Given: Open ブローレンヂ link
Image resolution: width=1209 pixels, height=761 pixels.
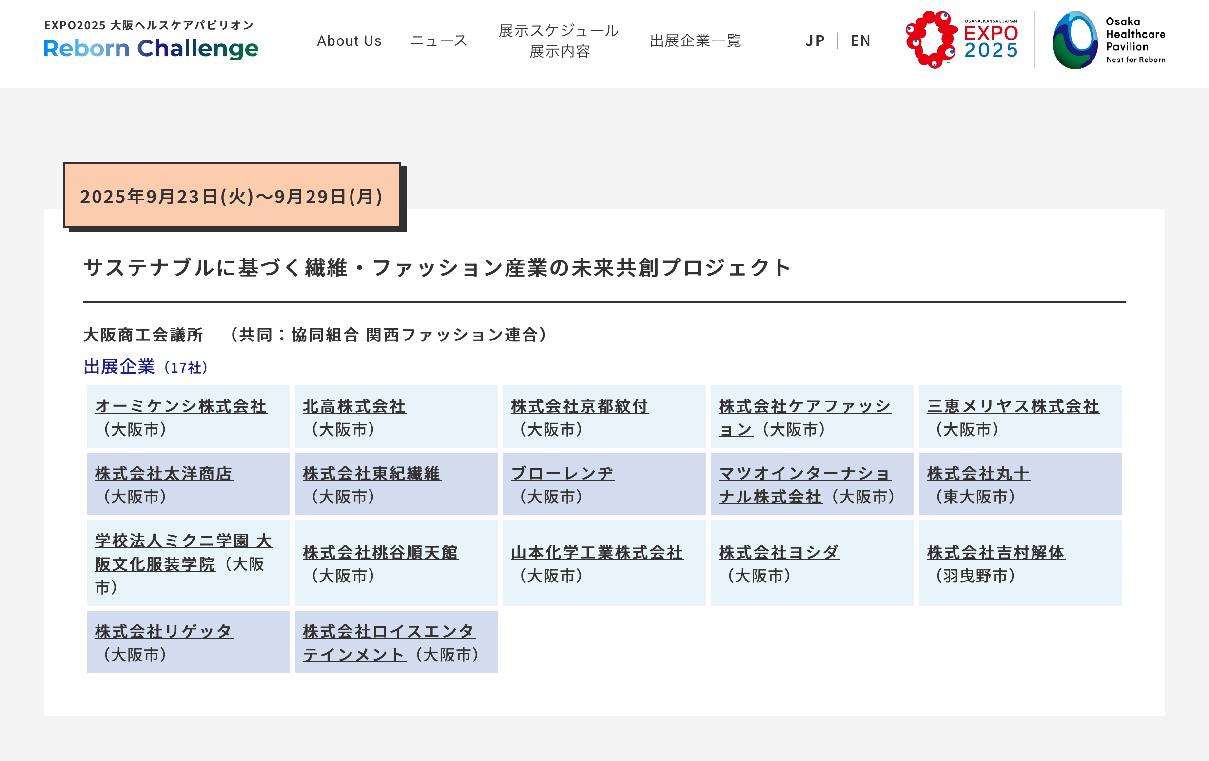Looking at the screenshot, I should click(x=562, y=473).
